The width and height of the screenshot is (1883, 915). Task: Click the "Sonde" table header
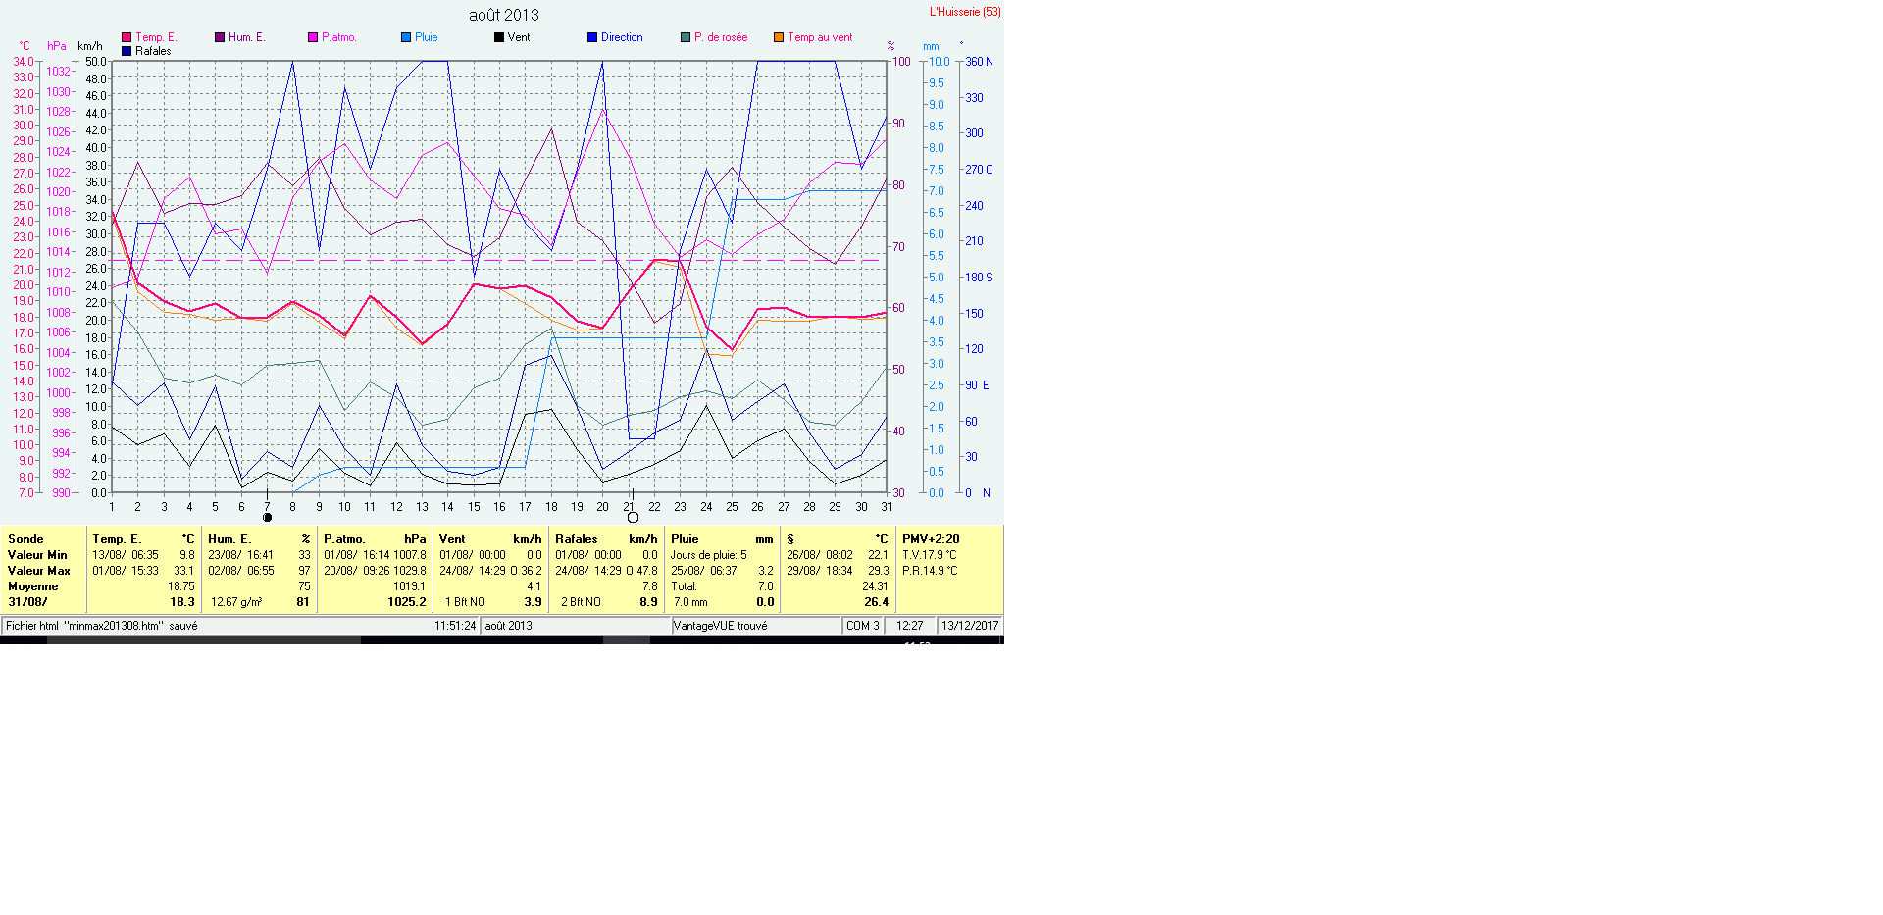tap(25, 539)
